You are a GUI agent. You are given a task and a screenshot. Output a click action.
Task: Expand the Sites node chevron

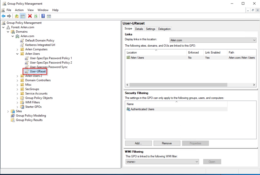point(8,111)
